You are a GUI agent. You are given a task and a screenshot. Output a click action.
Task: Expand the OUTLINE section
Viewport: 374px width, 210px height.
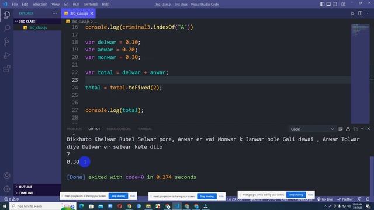coord(37,187)
